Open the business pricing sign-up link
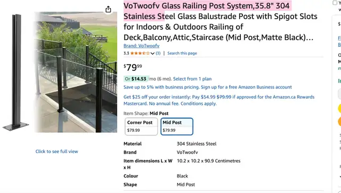Viewport: 341px width, 193px height. (x=207, y=87)
